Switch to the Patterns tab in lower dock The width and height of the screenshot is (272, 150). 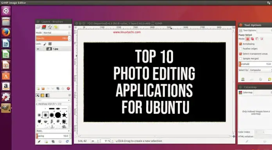(x=43, y=95)
